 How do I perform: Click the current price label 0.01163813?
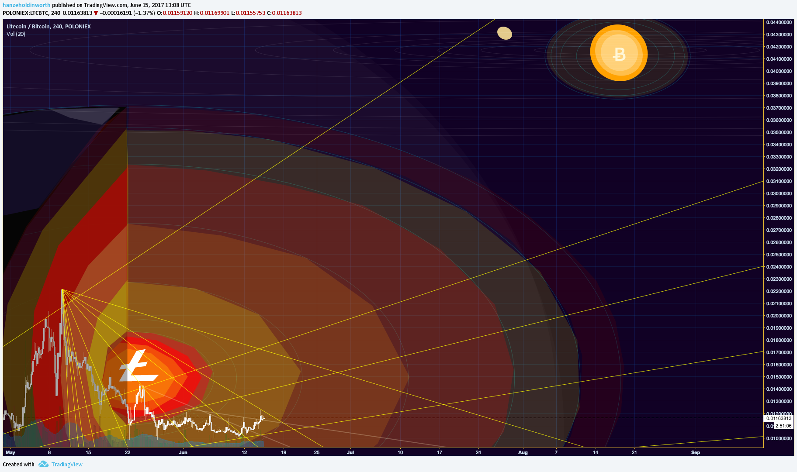point(779,418)
